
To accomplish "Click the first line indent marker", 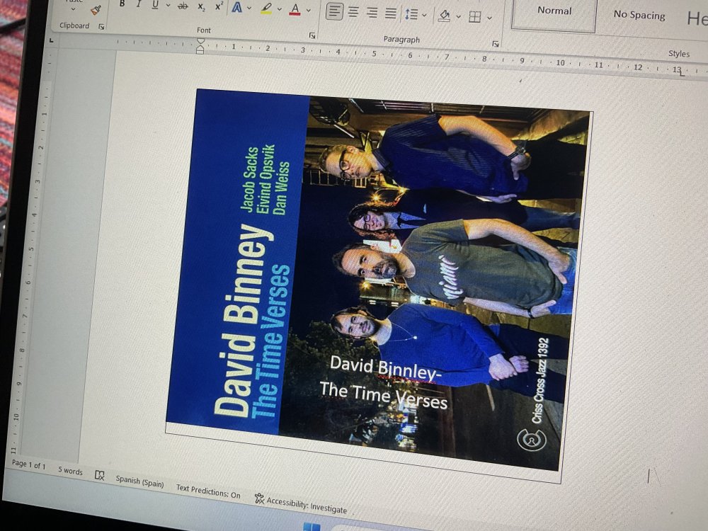I will click(x=200, y=42).
